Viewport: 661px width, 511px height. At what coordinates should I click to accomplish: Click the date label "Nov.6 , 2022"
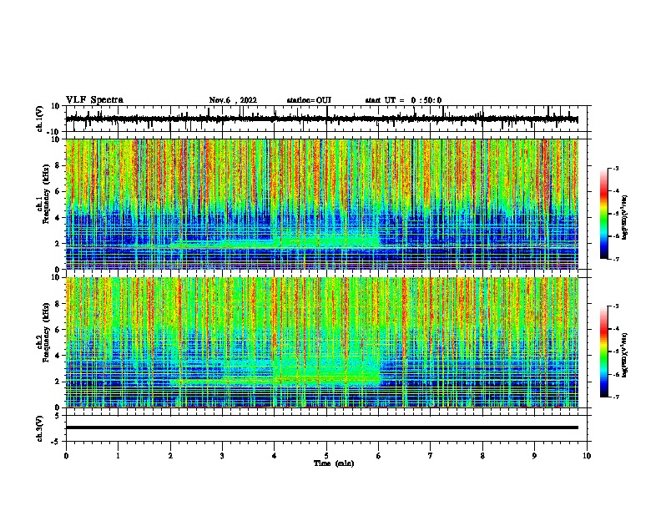click(233, 100)
